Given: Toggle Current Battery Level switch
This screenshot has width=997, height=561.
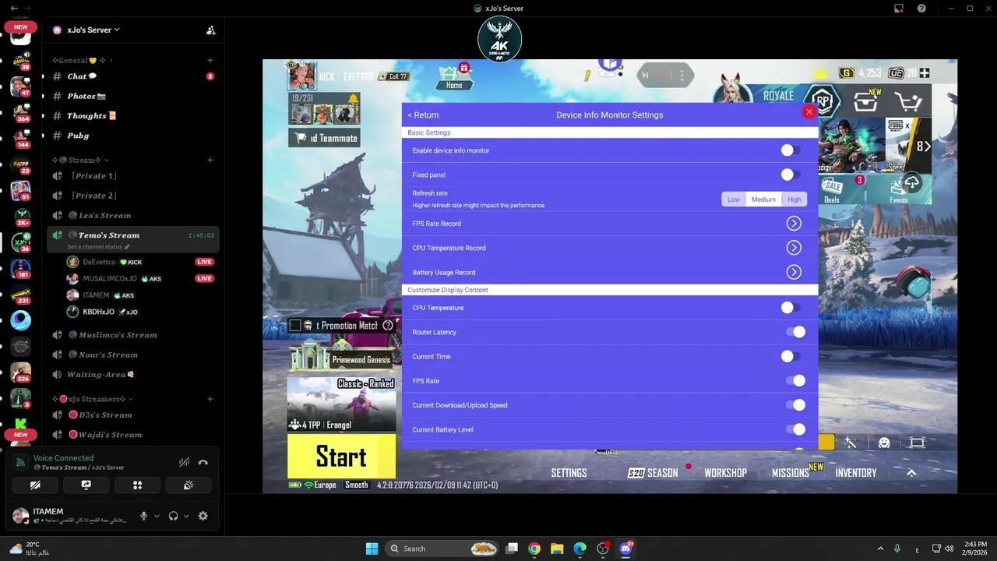Looking at the screenshot, I should [x=795, y=429].
